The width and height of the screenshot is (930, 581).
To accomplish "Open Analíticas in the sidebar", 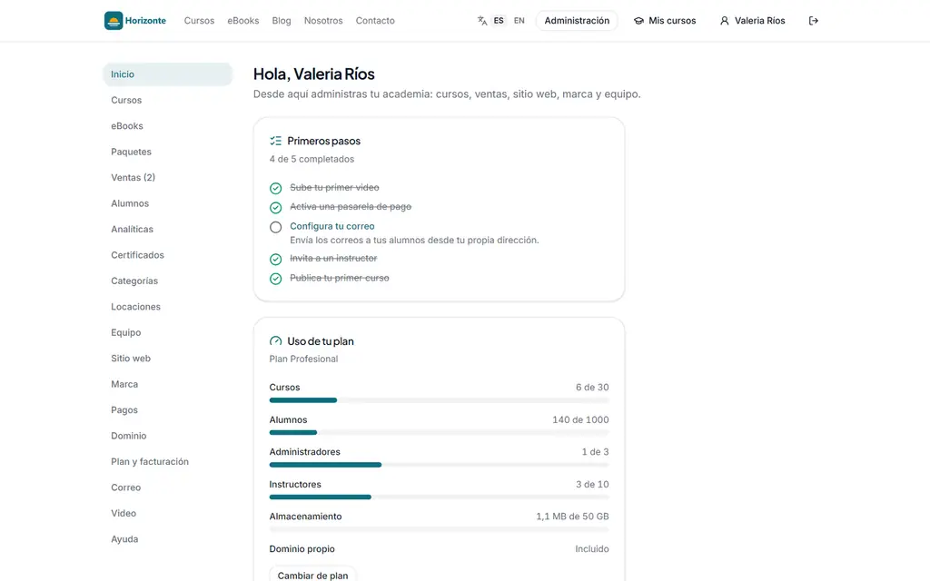I will coord(167,229).
